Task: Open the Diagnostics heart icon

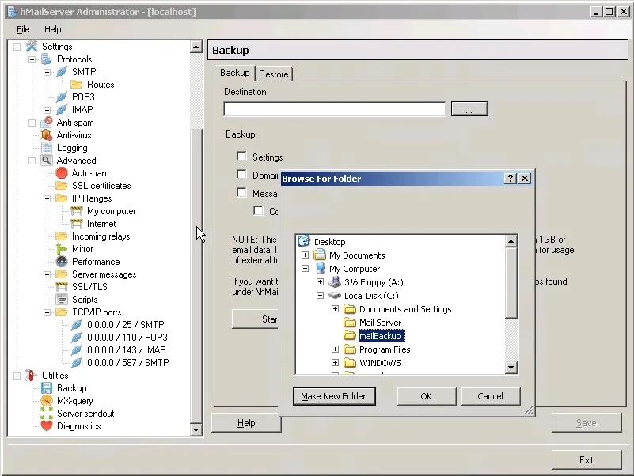Action: (x=47, y=426)
